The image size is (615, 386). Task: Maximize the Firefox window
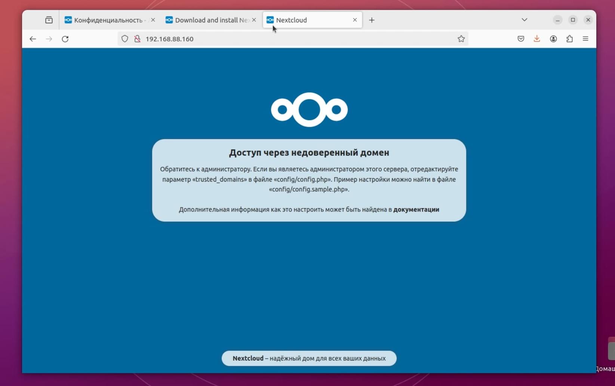coord(573,20)
